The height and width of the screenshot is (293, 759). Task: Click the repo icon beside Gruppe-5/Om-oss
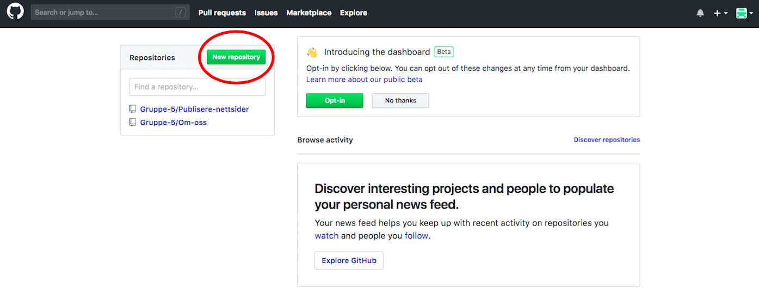(132, 123)
